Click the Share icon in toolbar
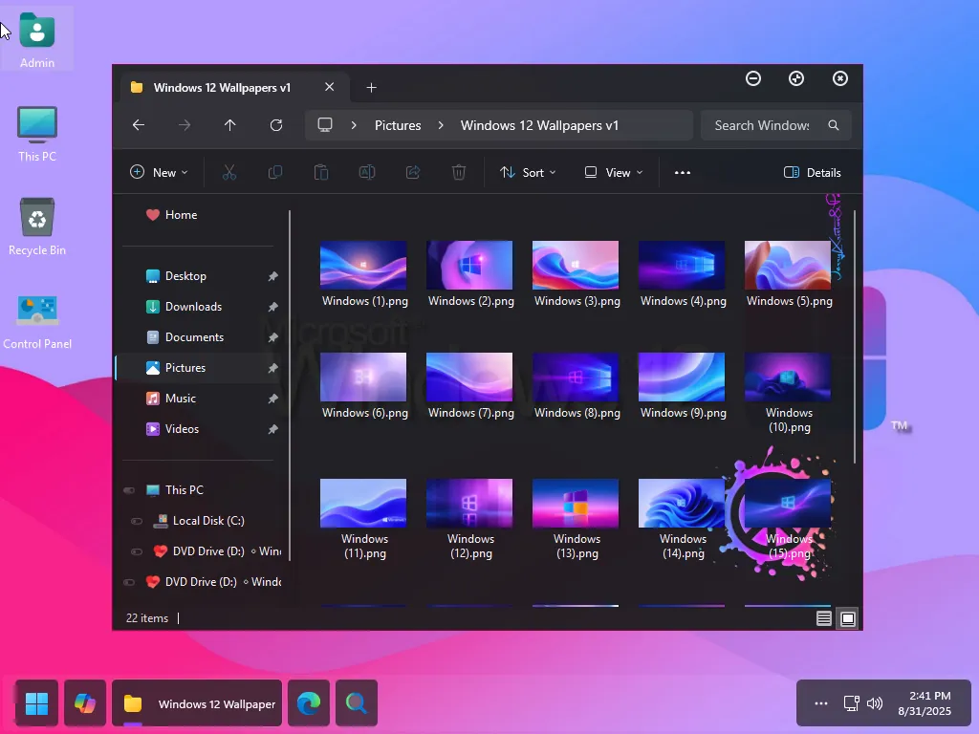Screen dimensions: 979x734 click(413, 172)
